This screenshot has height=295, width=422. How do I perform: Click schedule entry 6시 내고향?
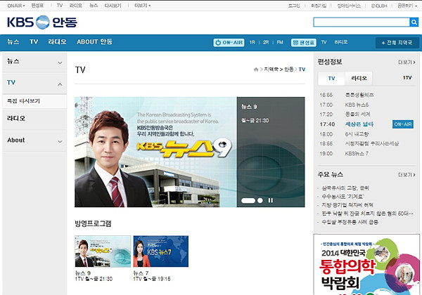[x=357, y=133]
